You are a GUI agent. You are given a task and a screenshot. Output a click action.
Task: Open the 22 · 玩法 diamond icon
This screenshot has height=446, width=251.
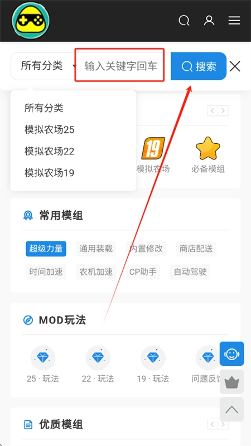(98, 358)
